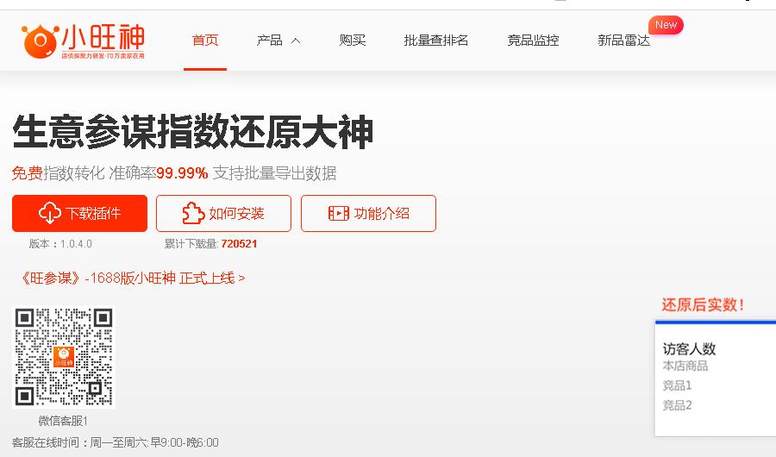Screen dimensions: 776x457
Task: Select 批量查排名 in the navigation
Action: pyautogui.click(x=436, y=41)
